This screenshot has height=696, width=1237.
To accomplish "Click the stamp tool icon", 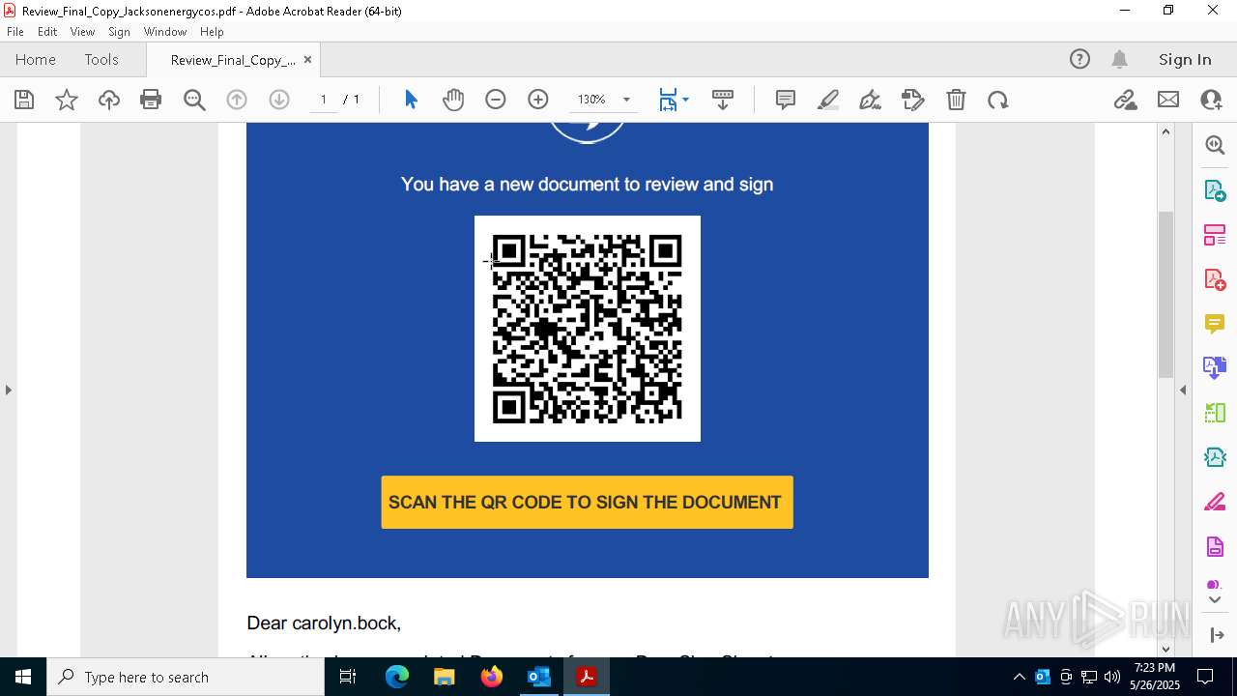I will tap(912, 100).
